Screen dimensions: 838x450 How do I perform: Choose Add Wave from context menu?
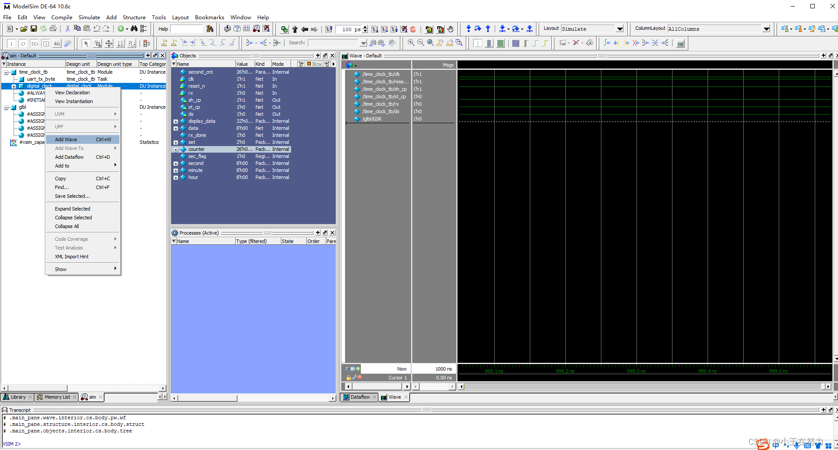(x=83, y=139)
